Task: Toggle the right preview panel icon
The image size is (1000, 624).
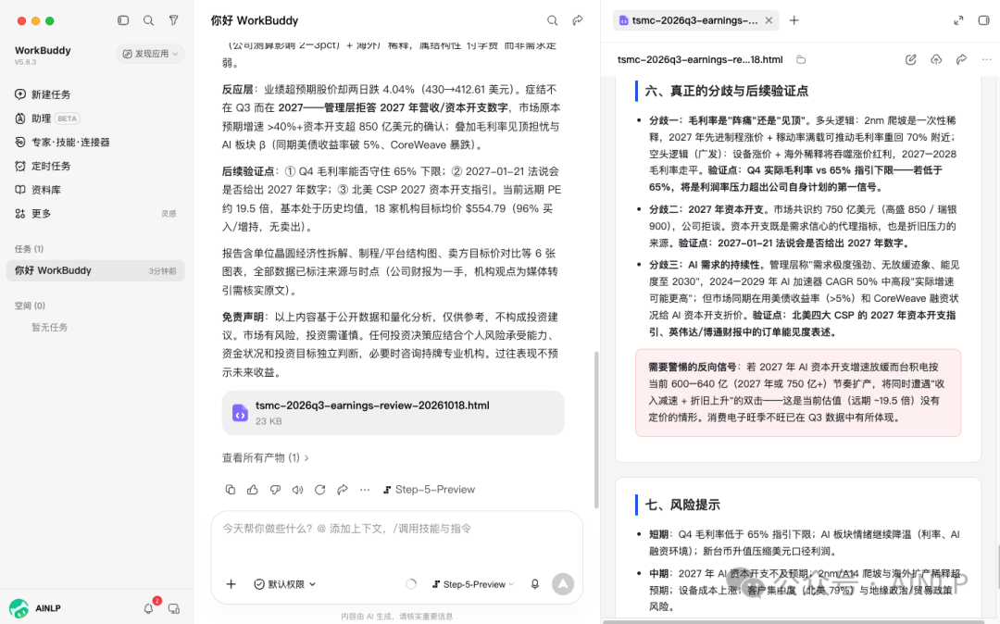Action: 984,20
